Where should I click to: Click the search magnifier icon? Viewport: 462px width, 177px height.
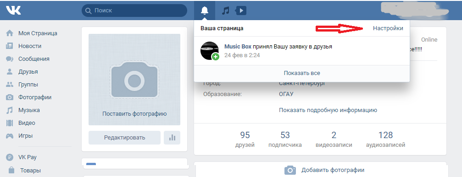(x=88, y=11)
